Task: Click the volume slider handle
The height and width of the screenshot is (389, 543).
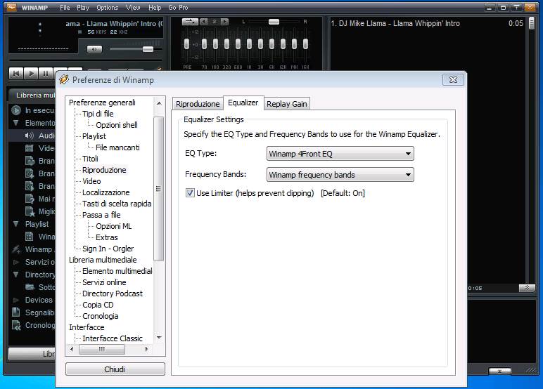Action: point(148,49)
